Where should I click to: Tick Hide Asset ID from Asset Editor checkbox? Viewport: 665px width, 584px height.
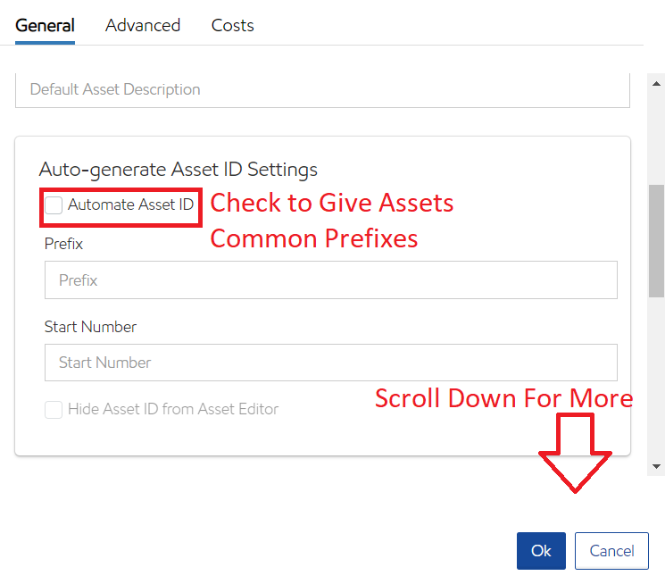(54, 410)
